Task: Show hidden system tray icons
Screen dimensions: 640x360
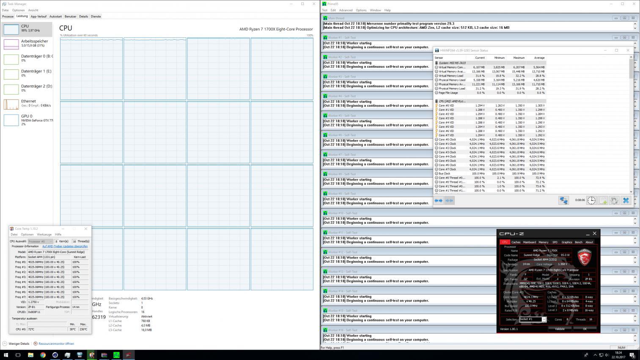Action: point(595,355)
